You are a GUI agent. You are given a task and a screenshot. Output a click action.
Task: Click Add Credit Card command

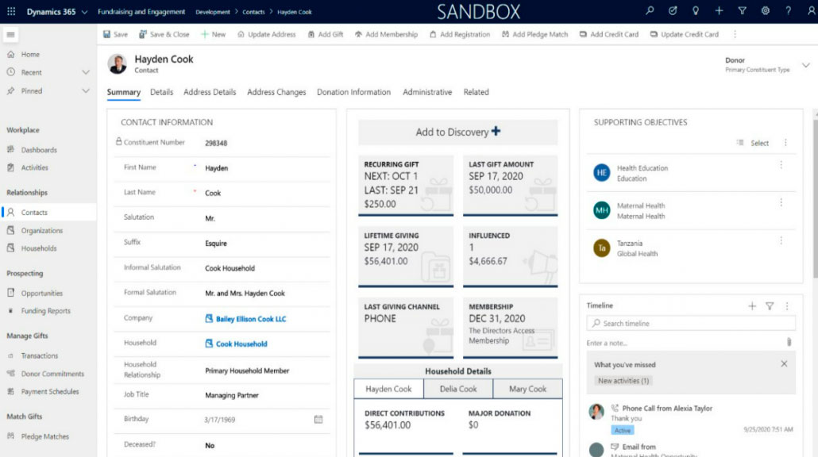click(609, 34)
